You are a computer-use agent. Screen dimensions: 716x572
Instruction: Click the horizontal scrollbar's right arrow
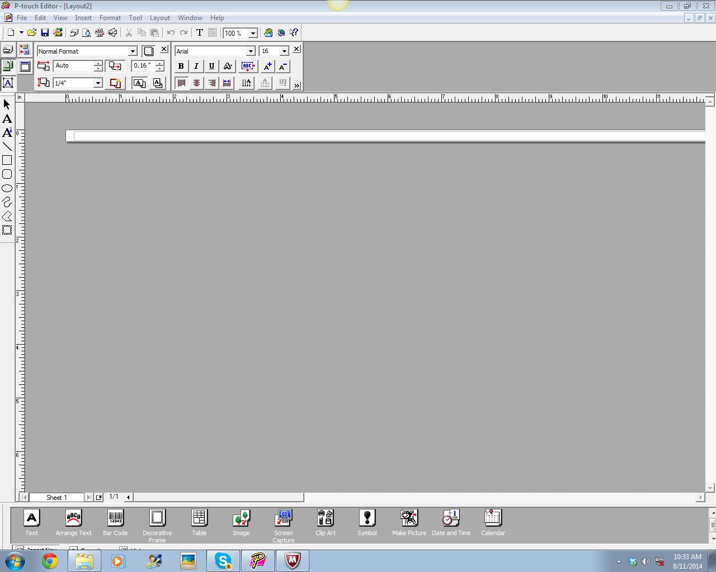click(700, 497)
